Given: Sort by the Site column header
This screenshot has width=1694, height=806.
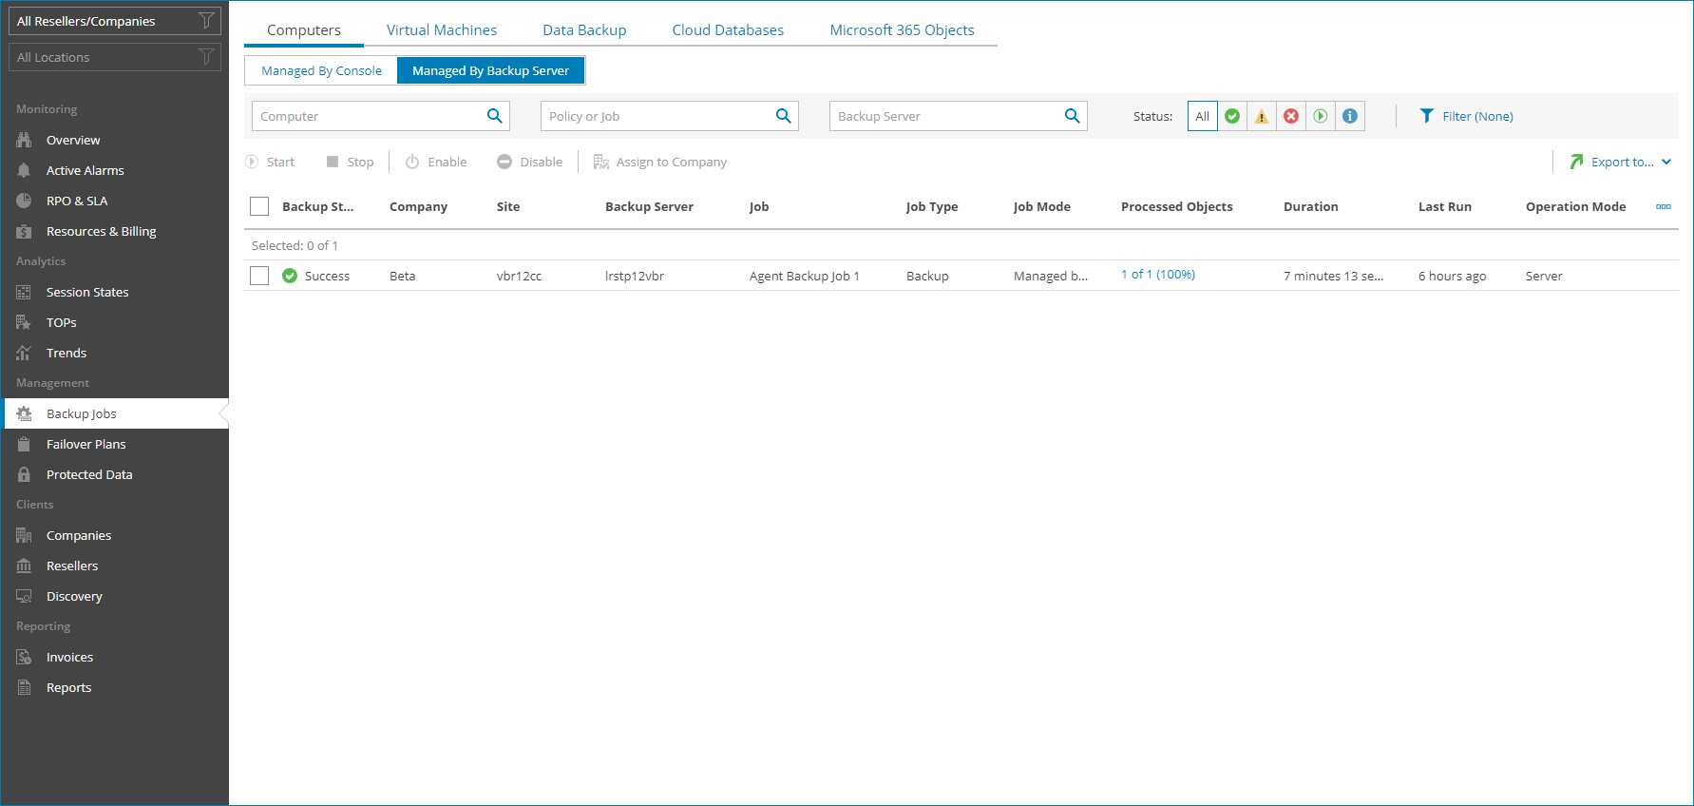Looking at the screenshot, I should pyautogui.click(x=508, y=206).
